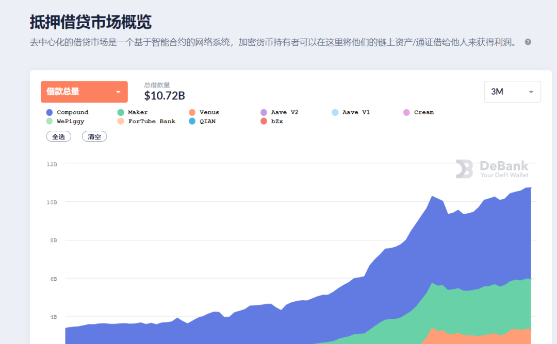Select Cream from the legend row
The width and height of the screenshot is (557, 344).
420,112
